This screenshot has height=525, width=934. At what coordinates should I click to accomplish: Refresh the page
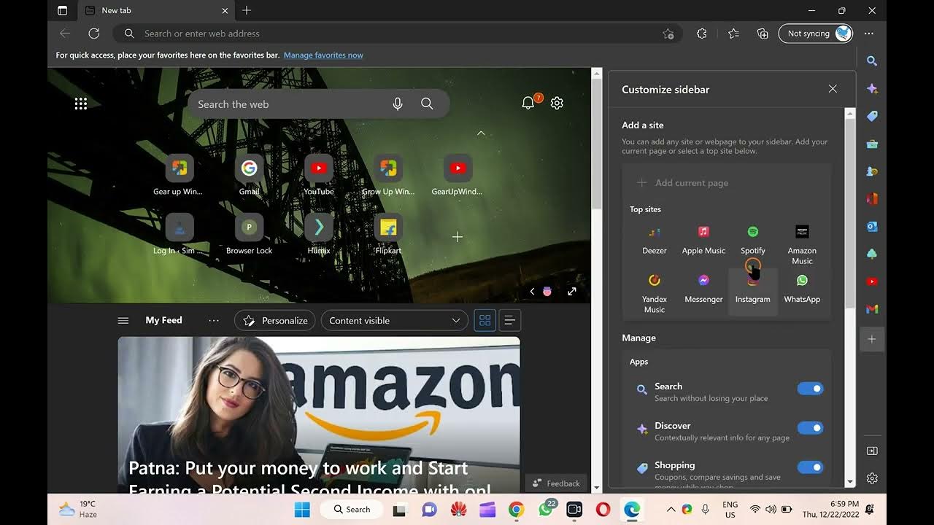pyautogui.click(x=93, y=34)
